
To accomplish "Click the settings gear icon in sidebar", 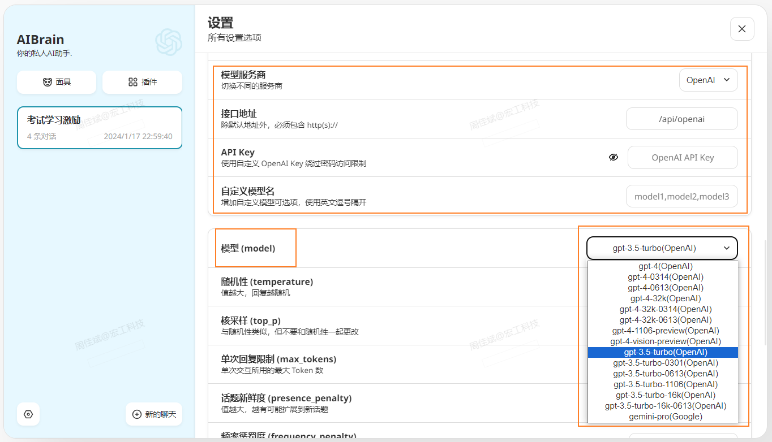I will pyautogui.click(x=28, y=414).
